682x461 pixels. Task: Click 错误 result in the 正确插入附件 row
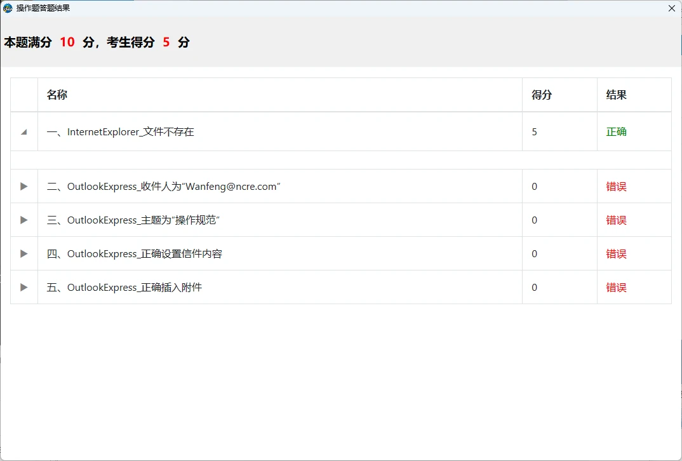point(616,288)
